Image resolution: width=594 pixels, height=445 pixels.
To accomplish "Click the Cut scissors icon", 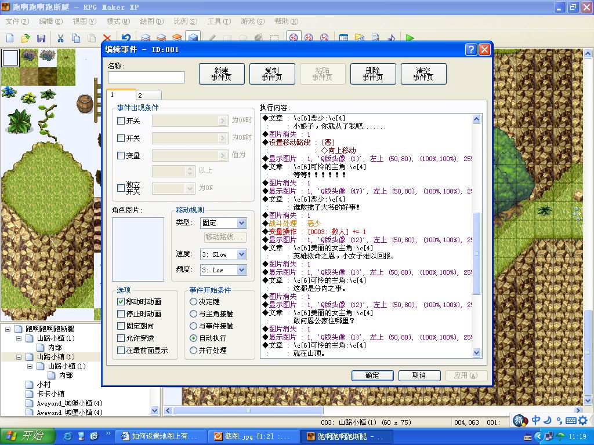I will pos(60,38).
